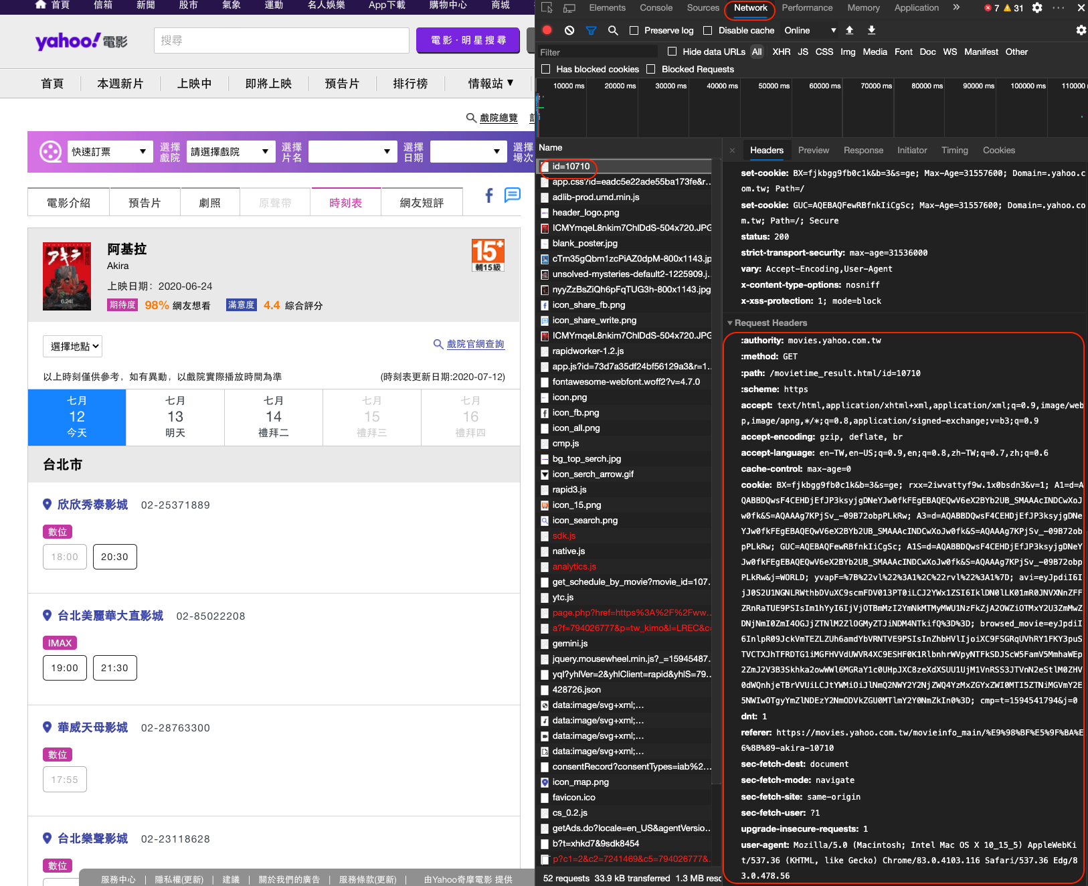Viewport: 1088px width, 886px height.
Task: Click map pin beside 台北美麗華大直影城
Action: pos(47,615)
